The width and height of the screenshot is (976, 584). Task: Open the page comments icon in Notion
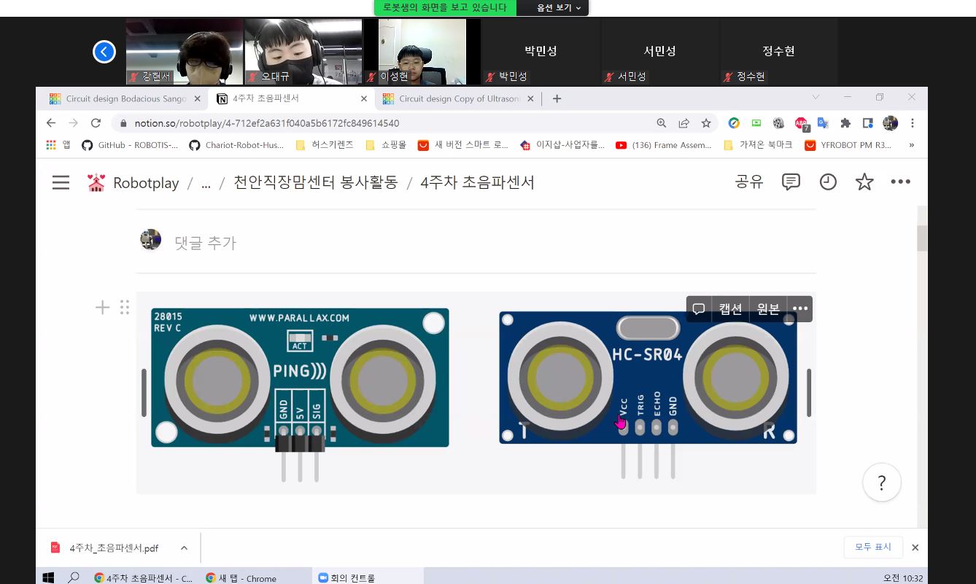point(791,182)
